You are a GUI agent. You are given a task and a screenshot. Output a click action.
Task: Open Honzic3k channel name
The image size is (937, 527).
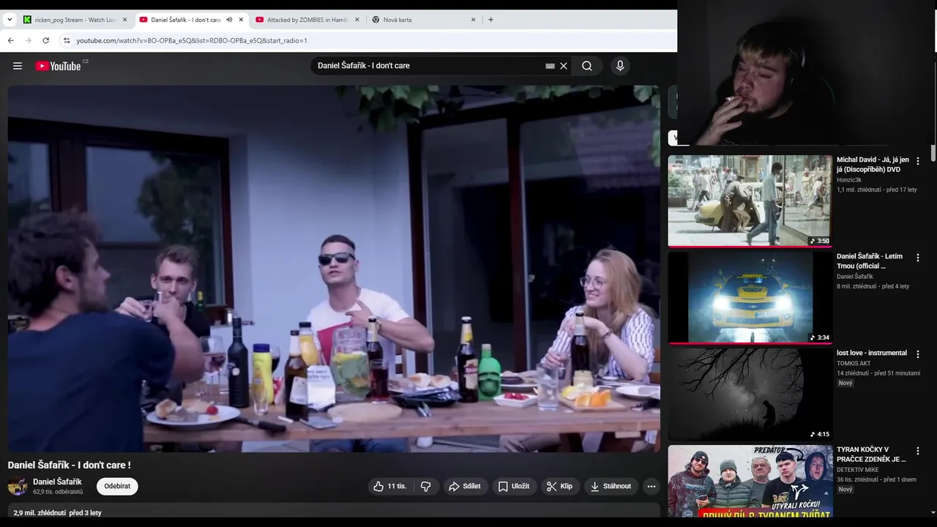pyautogui.click(x=849, y=180)
